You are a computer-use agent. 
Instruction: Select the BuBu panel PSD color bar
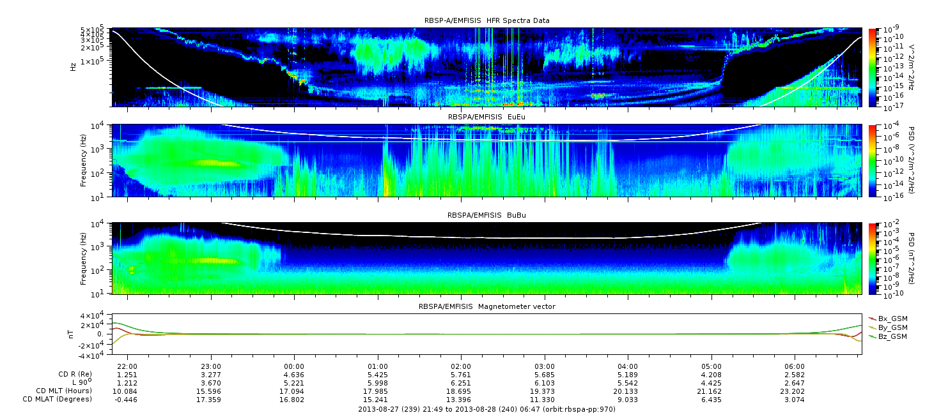tap(872, 258)
